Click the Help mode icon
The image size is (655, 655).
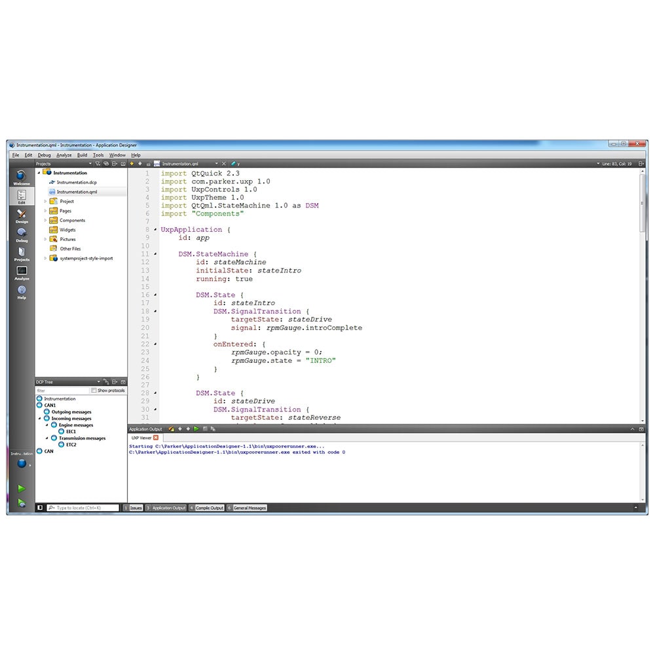point(22,291)
